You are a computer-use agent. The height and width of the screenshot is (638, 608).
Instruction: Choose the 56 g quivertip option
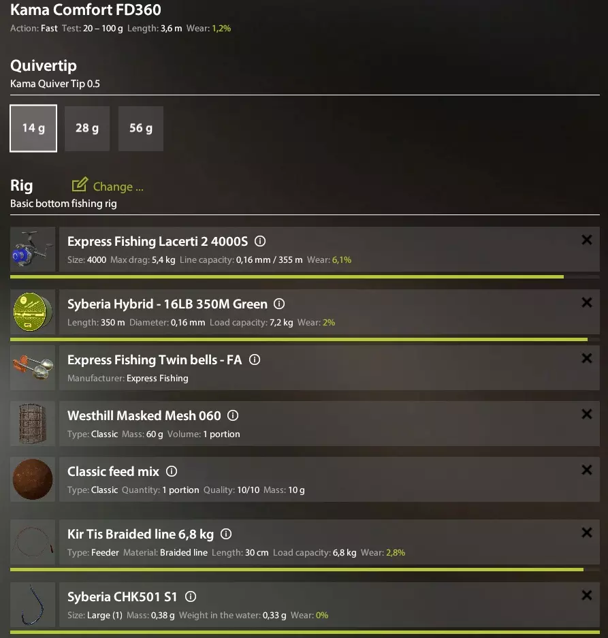[x=141, y=128]
